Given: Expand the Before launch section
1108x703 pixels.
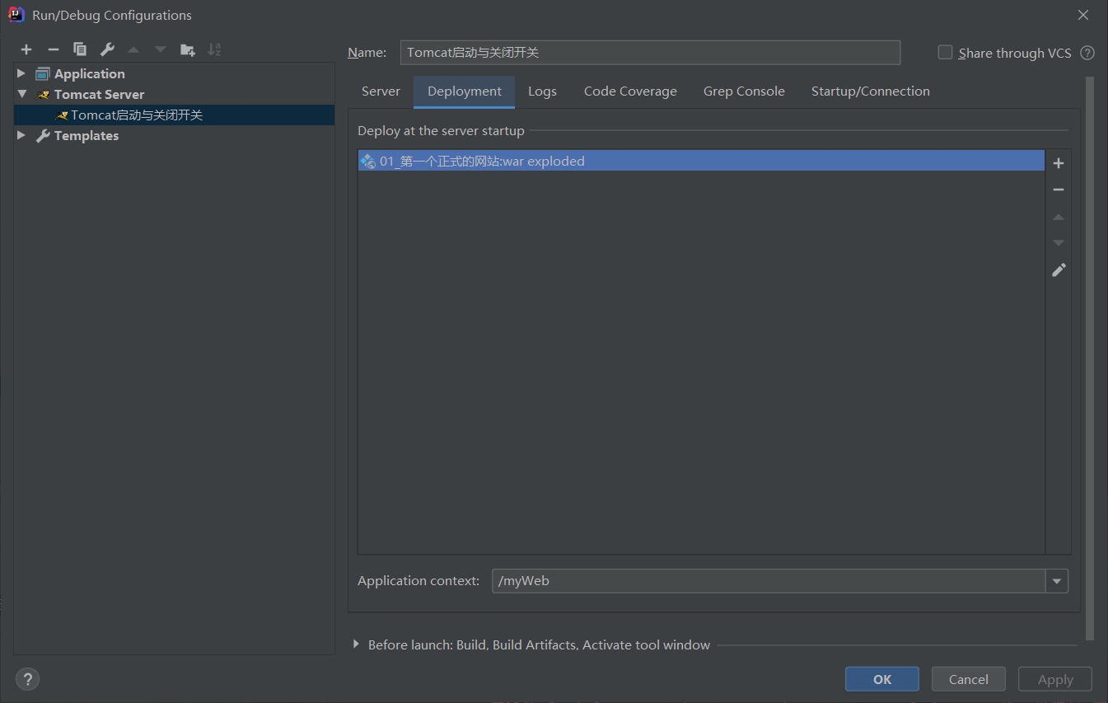Looking at the screenshot, I should (356, 644).
